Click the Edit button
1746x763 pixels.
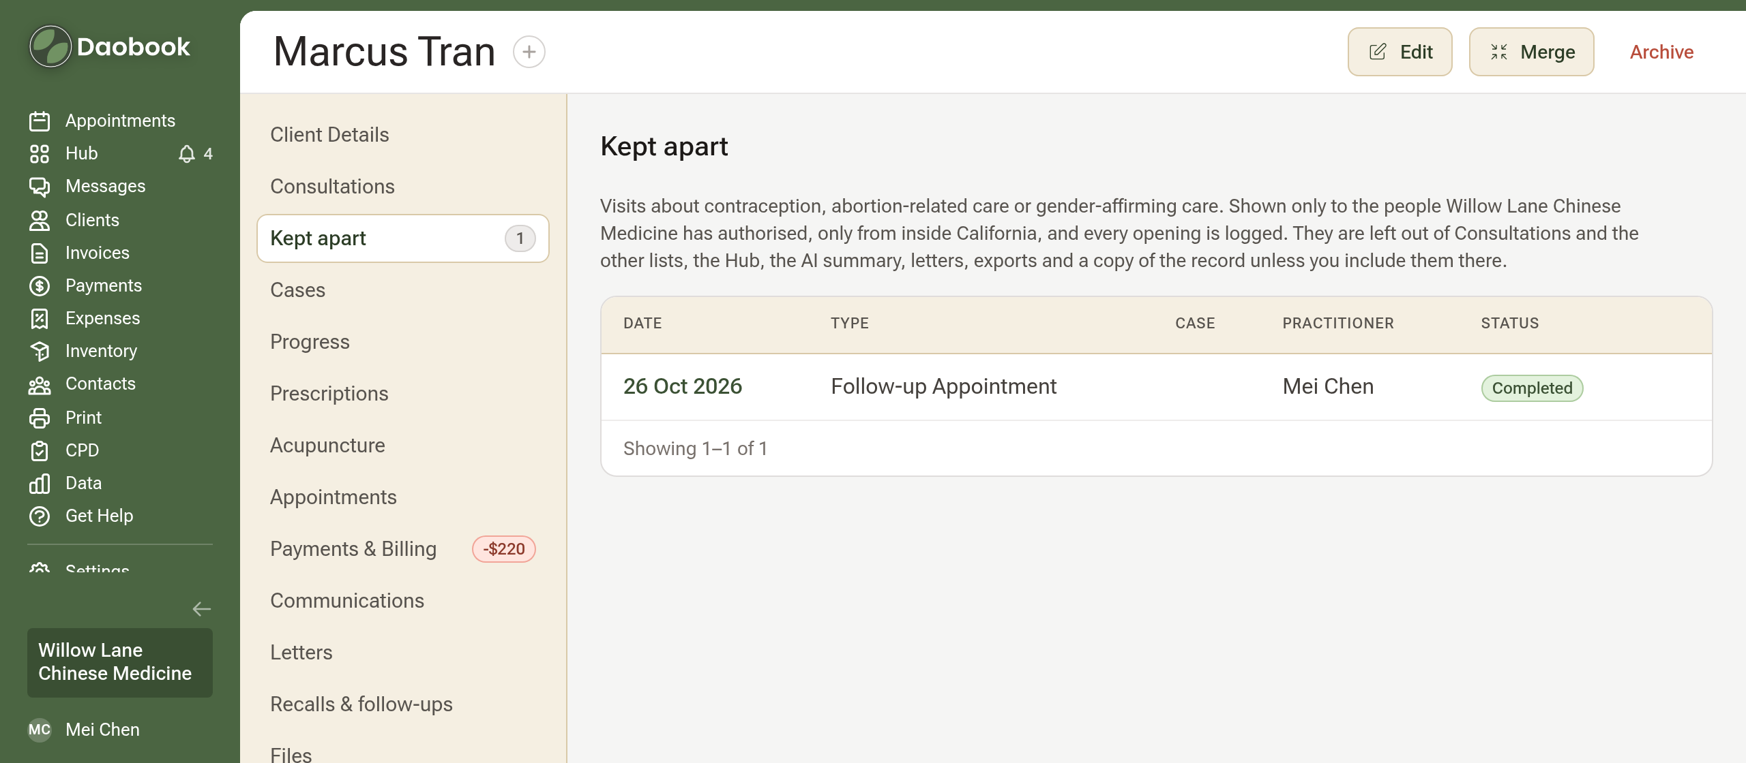(1400, 52)
